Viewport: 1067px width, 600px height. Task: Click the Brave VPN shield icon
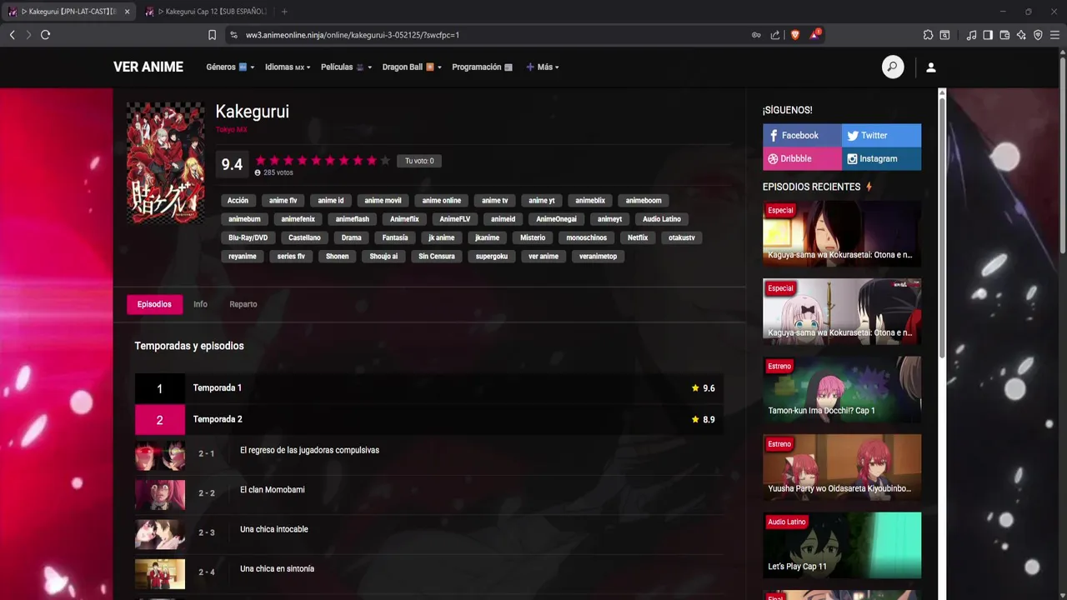(x=1038, y=35)
